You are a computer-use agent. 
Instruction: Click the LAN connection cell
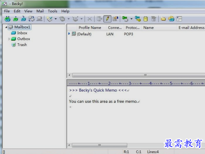[x=110, y=34]
